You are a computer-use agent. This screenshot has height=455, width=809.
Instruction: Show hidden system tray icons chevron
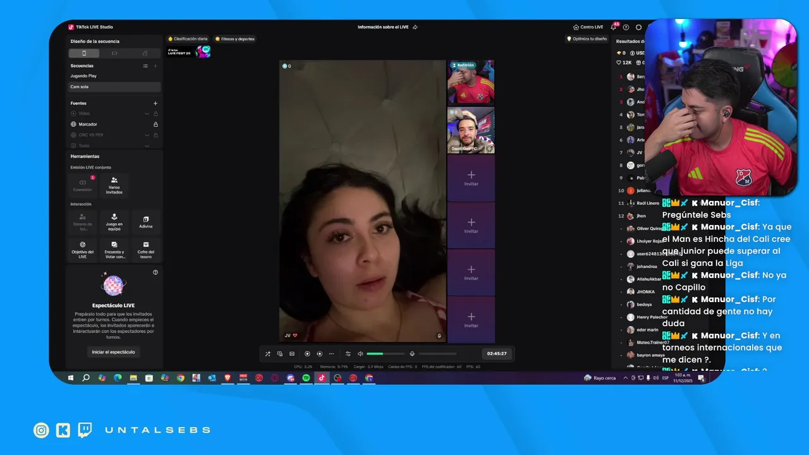(x=626, y=378)
